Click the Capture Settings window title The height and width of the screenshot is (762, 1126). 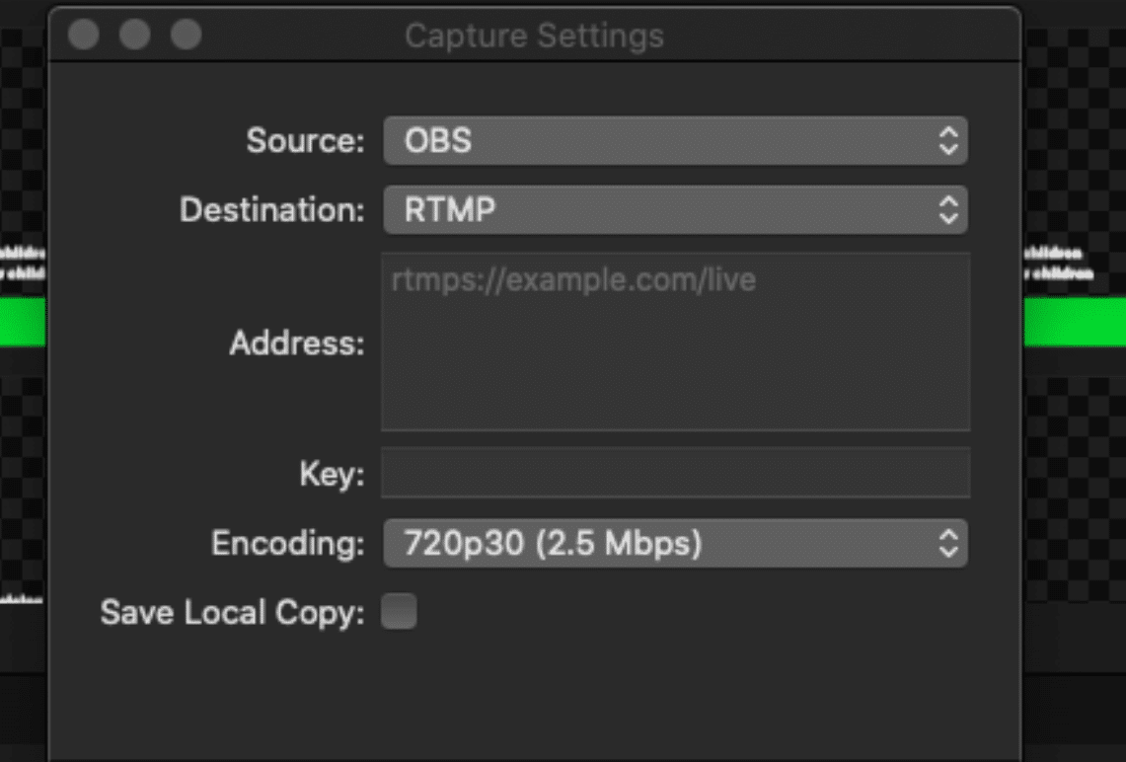pos(534,36)
